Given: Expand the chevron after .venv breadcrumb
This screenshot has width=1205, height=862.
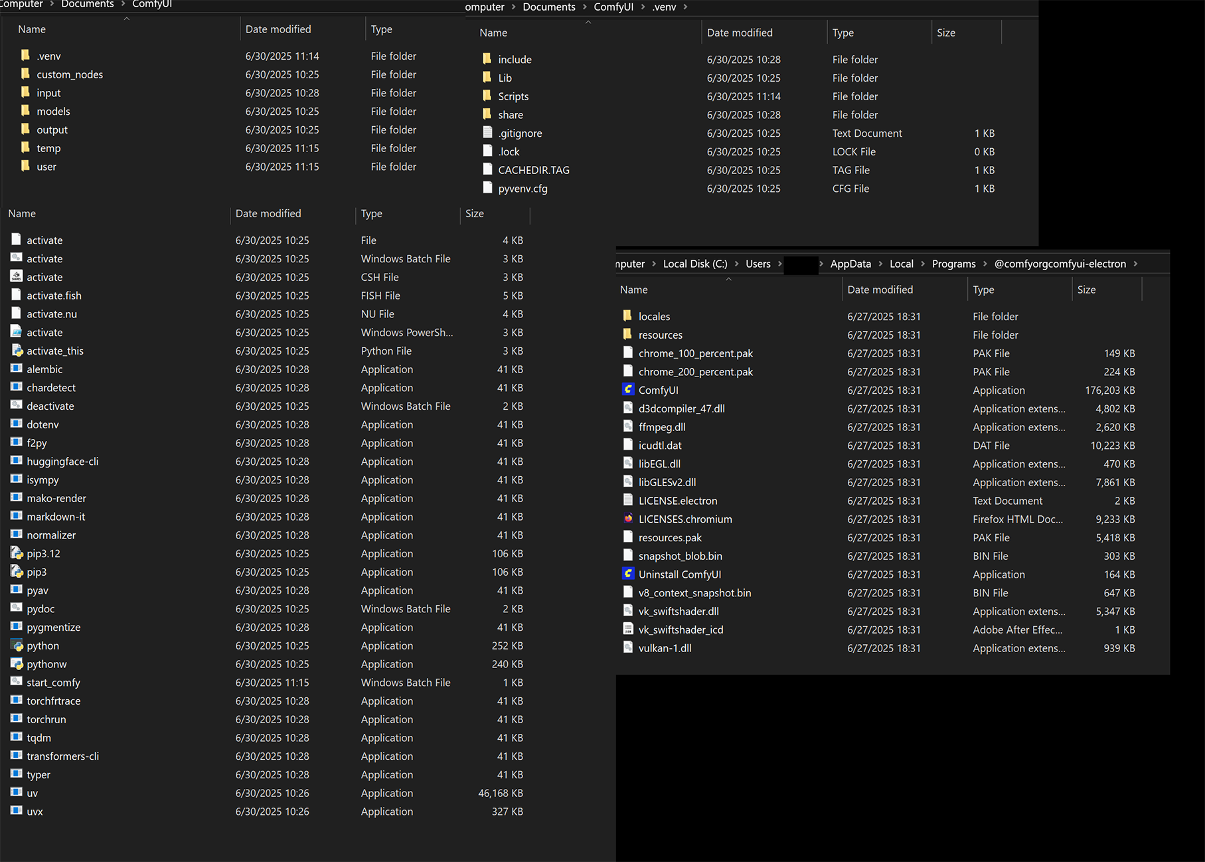Looking at the screenshot, I should pyautogui.click(x=685, y=7).
